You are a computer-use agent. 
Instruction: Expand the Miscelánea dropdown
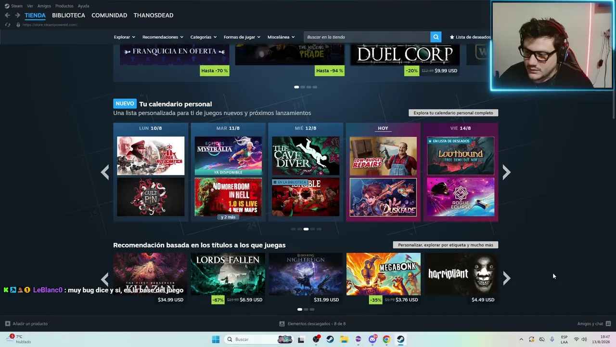281,37
